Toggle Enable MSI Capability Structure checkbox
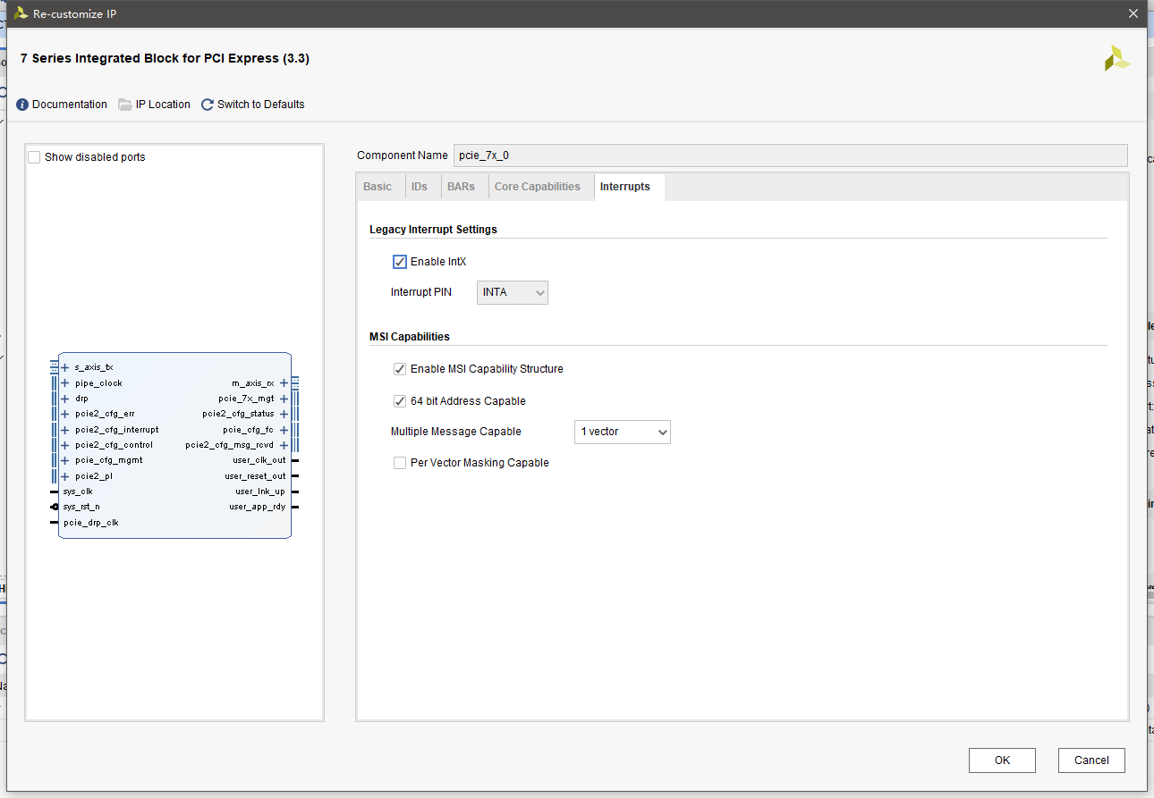This screenshot has width=1154, height=798. coord(400,369)
